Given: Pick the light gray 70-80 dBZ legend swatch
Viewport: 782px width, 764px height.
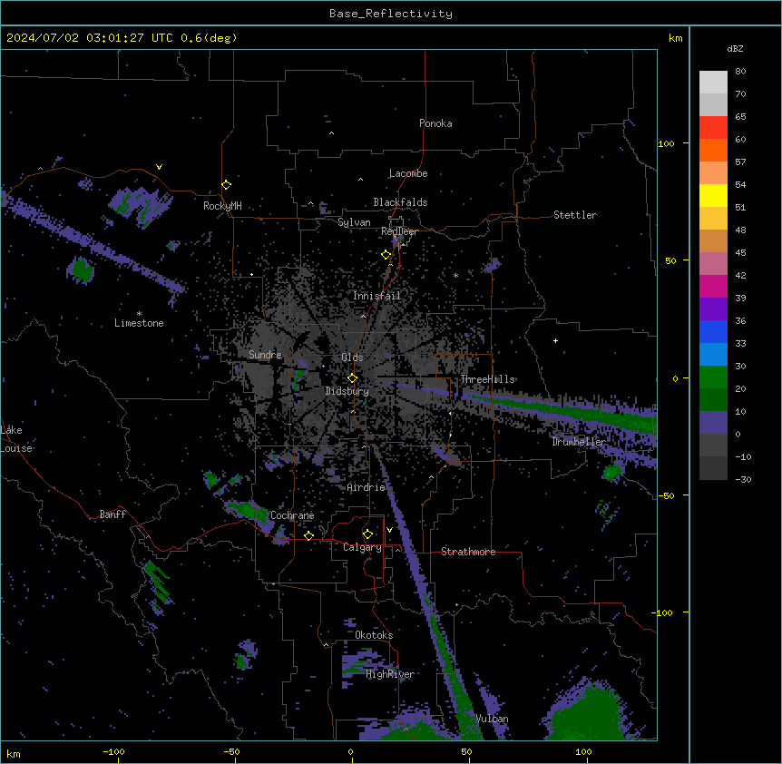Looking at the screenshot, I should (x=713, y=82).
